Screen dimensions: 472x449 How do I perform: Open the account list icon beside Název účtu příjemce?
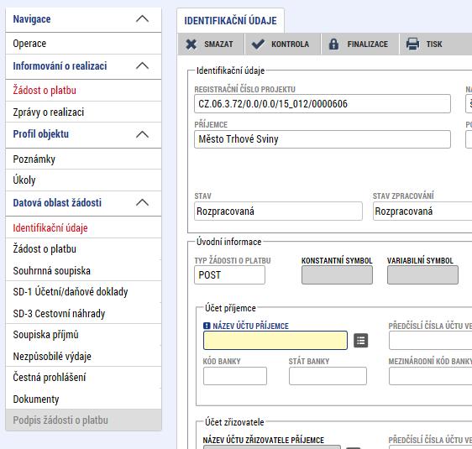point(360,341)
